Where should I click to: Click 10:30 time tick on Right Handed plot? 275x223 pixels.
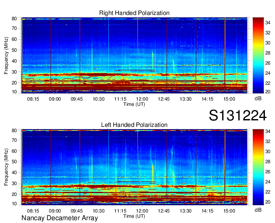[98, 99]
